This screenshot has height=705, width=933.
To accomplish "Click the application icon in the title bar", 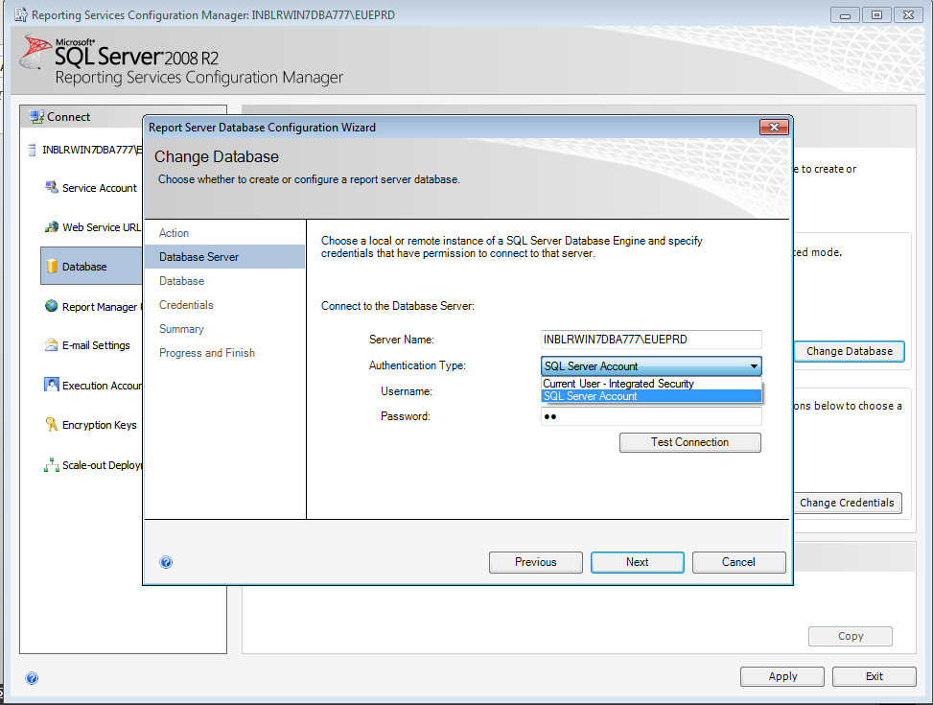I will tap(21, 14).
